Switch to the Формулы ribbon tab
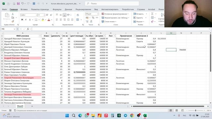This screenshot has width=212, height=119. pos(57,10)
